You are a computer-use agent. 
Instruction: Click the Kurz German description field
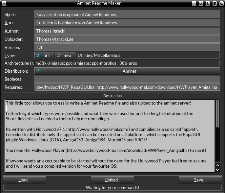(127, 23)
